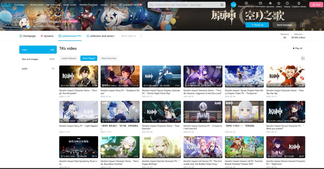This screenshot has height=169, width=324.
Task: Open Light Ripples story PV thumbnail
Action: [x=79, y=112]
